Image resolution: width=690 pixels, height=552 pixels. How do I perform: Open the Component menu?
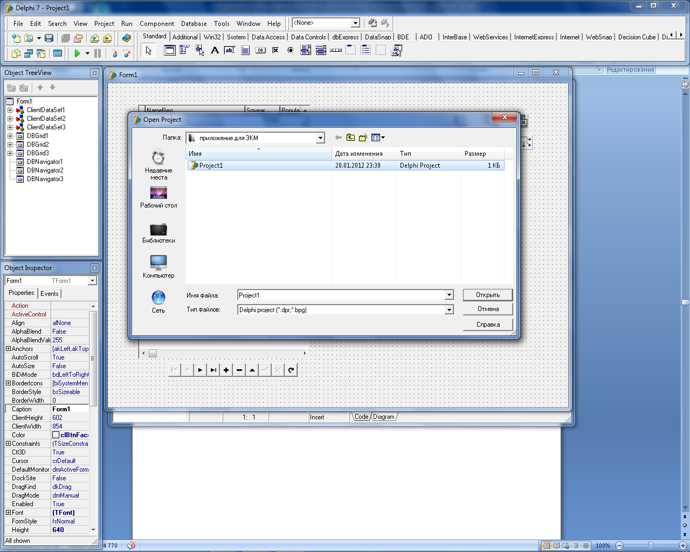point(157,24)
